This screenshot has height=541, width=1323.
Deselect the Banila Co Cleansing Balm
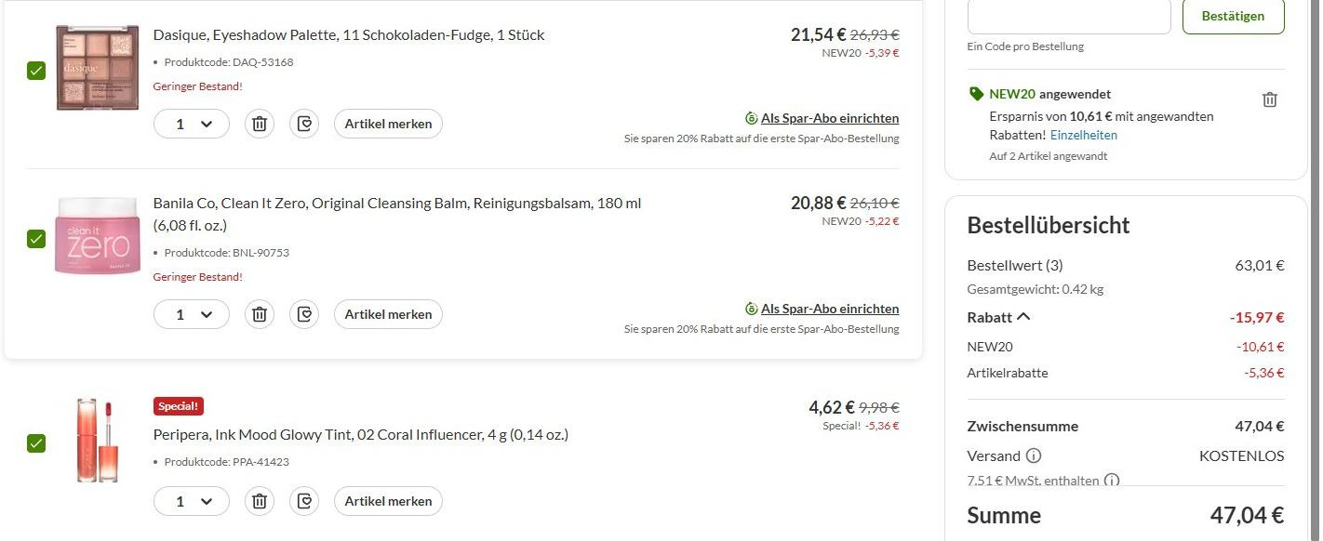coord(36,239)
